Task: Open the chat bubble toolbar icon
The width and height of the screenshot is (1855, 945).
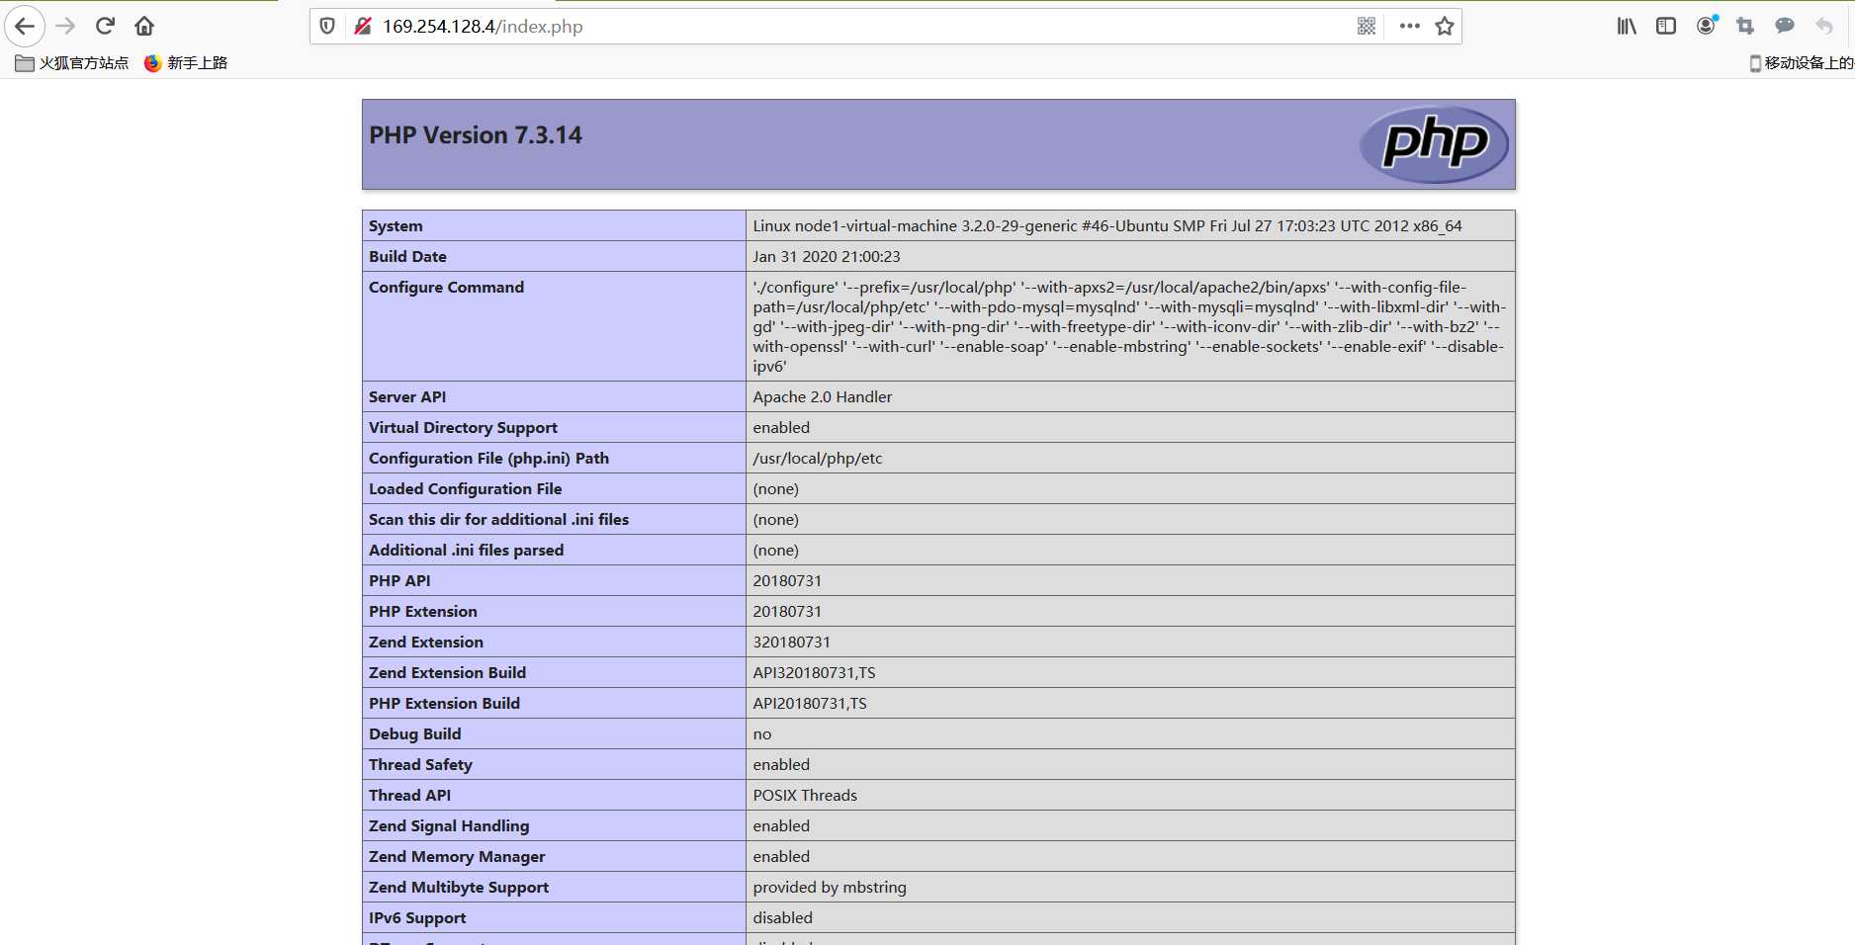Action: click(x=1785, y=26)
